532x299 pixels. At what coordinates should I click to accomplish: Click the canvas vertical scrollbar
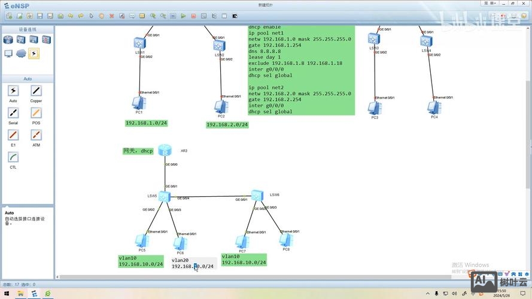(x=527, y=120)
